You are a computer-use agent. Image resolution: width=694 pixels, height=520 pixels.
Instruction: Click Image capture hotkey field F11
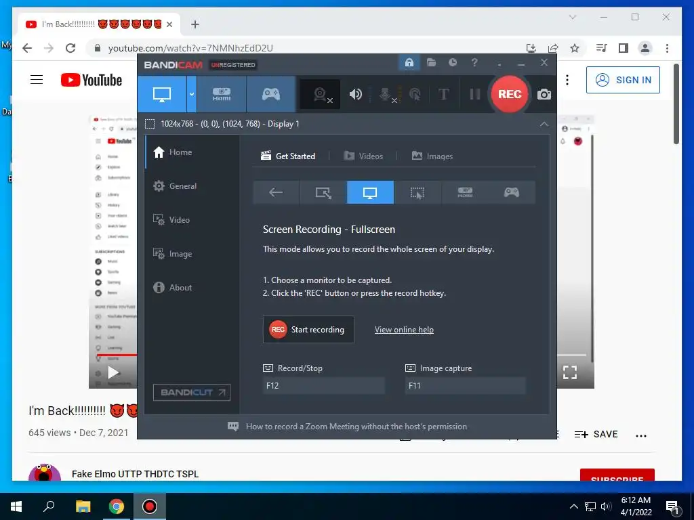tap(465, 385)
